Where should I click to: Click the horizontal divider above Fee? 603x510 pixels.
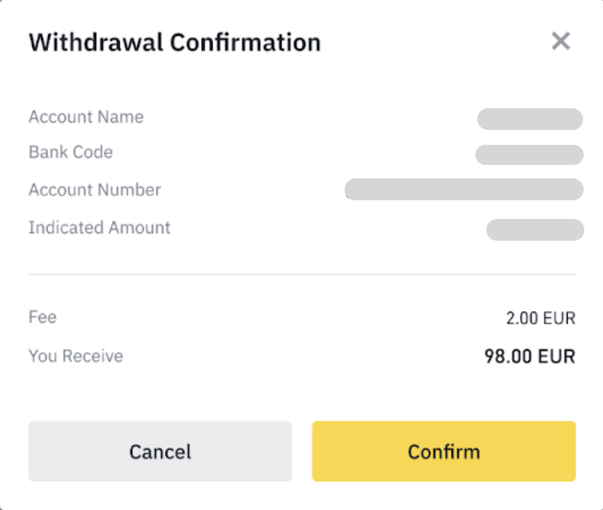click(301, 274)
